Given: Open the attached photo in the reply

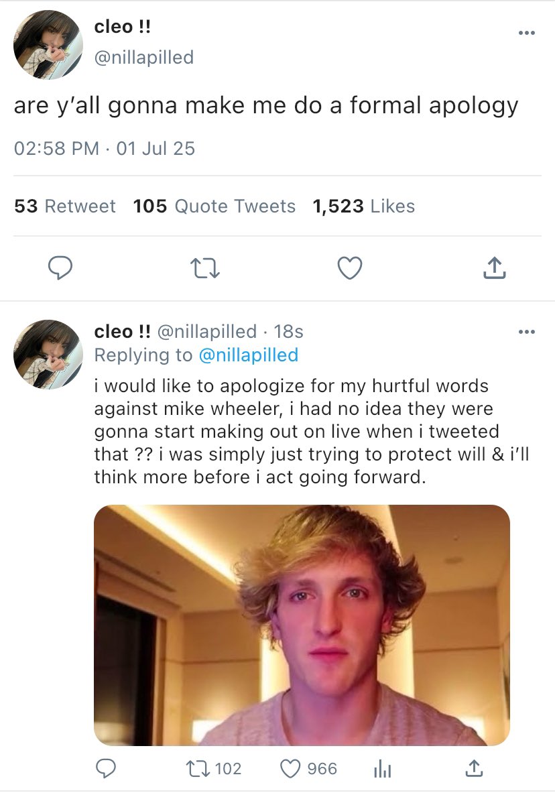Looking at the screenshot, I should click(x=302, y=625).
